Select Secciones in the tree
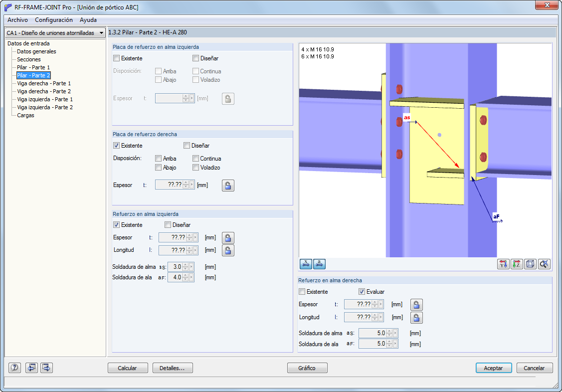 (29, 59)
